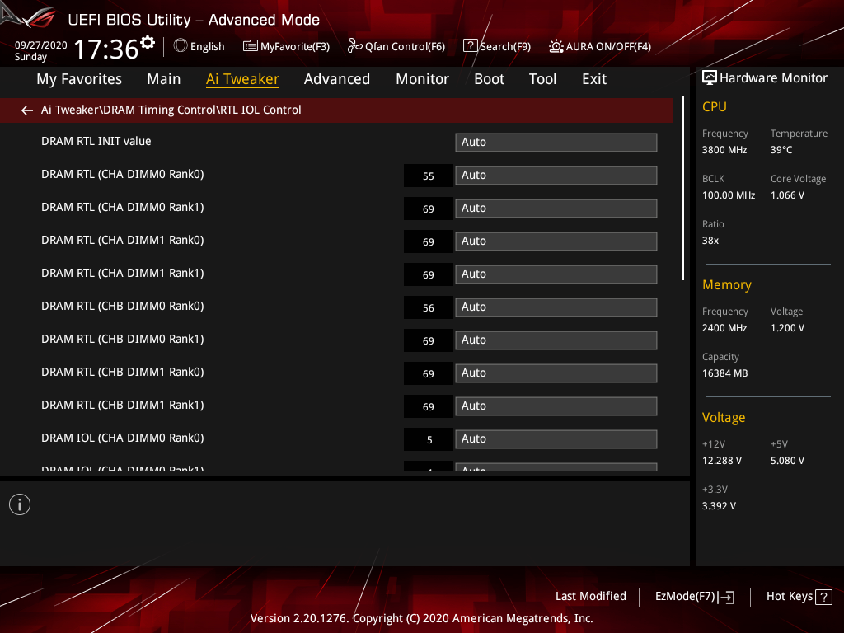Image resolution: width=844 pixels, height=633 pixels.
Task: Click the date 09/27/2020
Action: (x=41, y=45)
